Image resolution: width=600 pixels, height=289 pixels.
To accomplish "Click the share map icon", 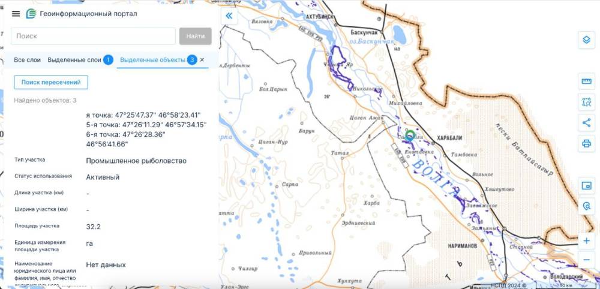I will click(586, 123).
